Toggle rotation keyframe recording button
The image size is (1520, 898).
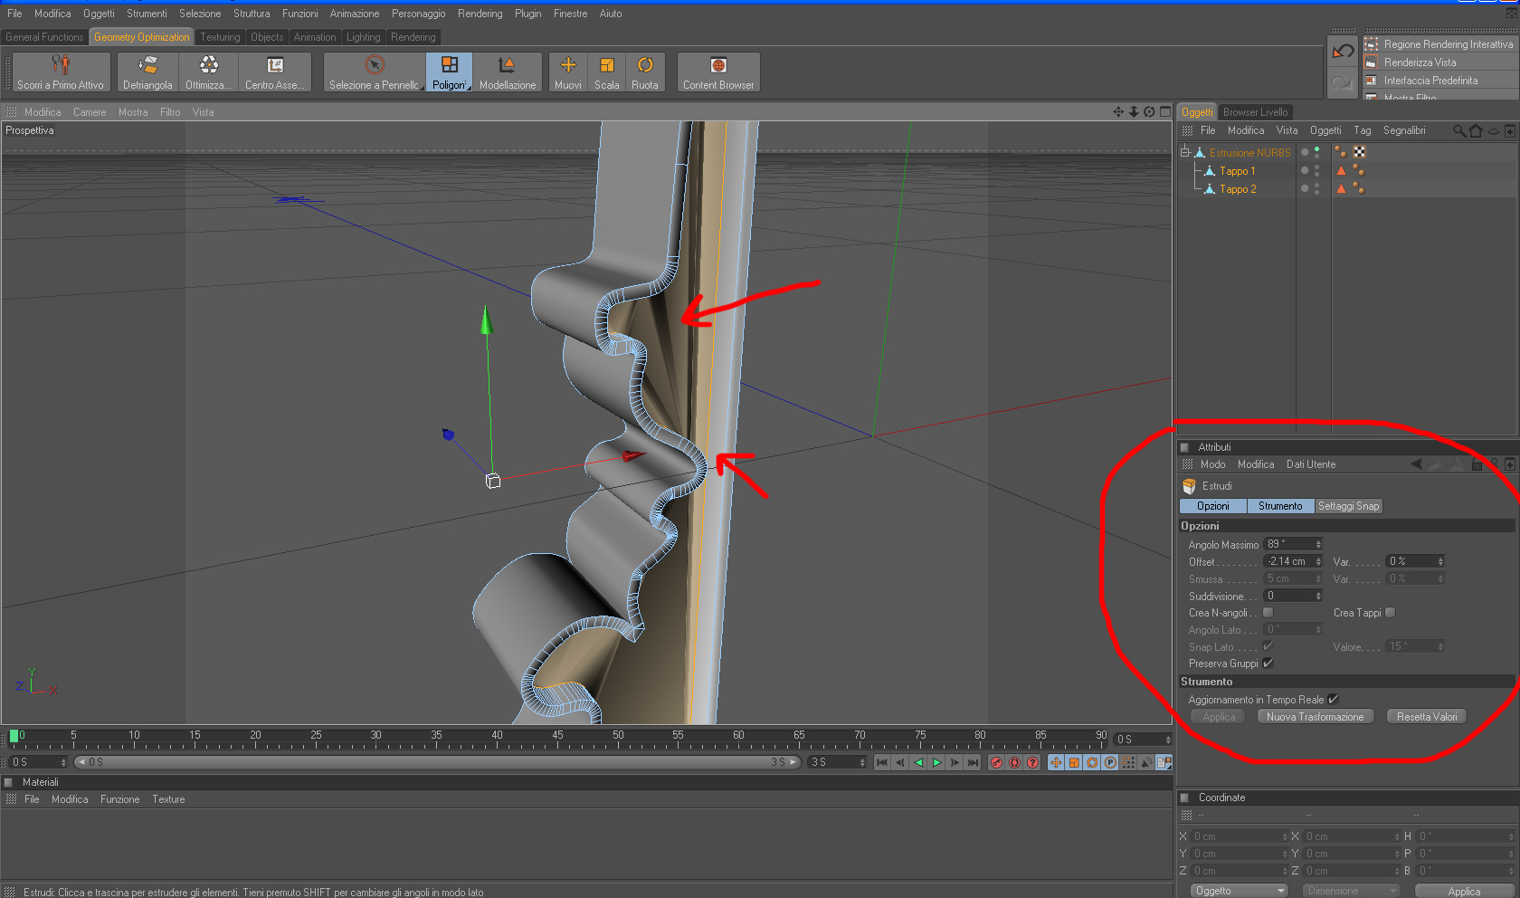(x=1092, y=762)
